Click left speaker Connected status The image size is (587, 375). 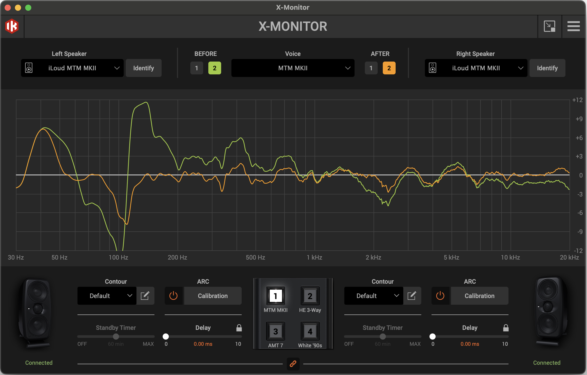[x=39, y=363]
